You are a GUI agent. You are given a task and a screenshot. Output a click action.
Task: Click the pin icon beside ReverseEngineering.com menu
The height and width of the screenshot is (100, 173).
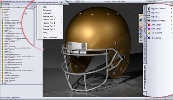[x=61, y=2]
